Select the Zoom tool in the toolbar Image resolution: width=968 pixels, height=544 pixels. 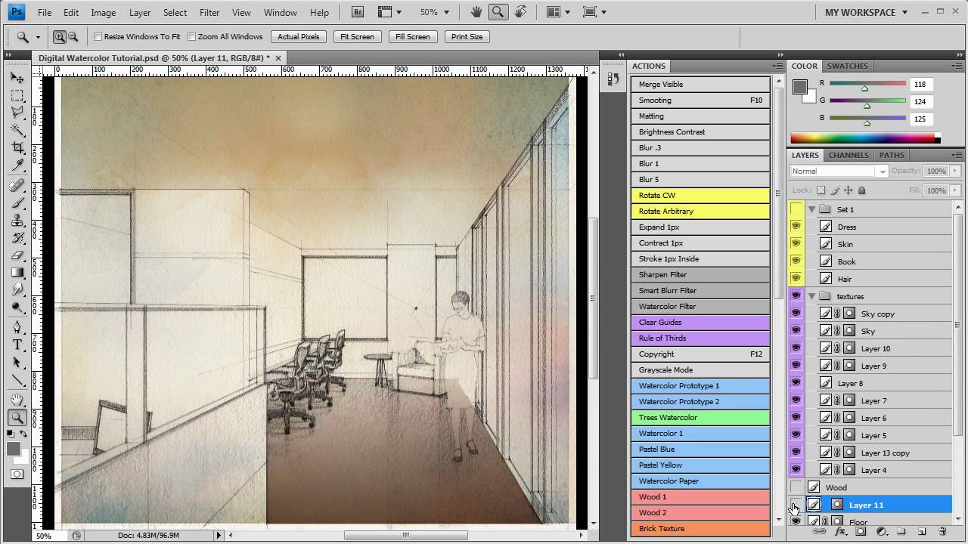[x=18, y=417]
